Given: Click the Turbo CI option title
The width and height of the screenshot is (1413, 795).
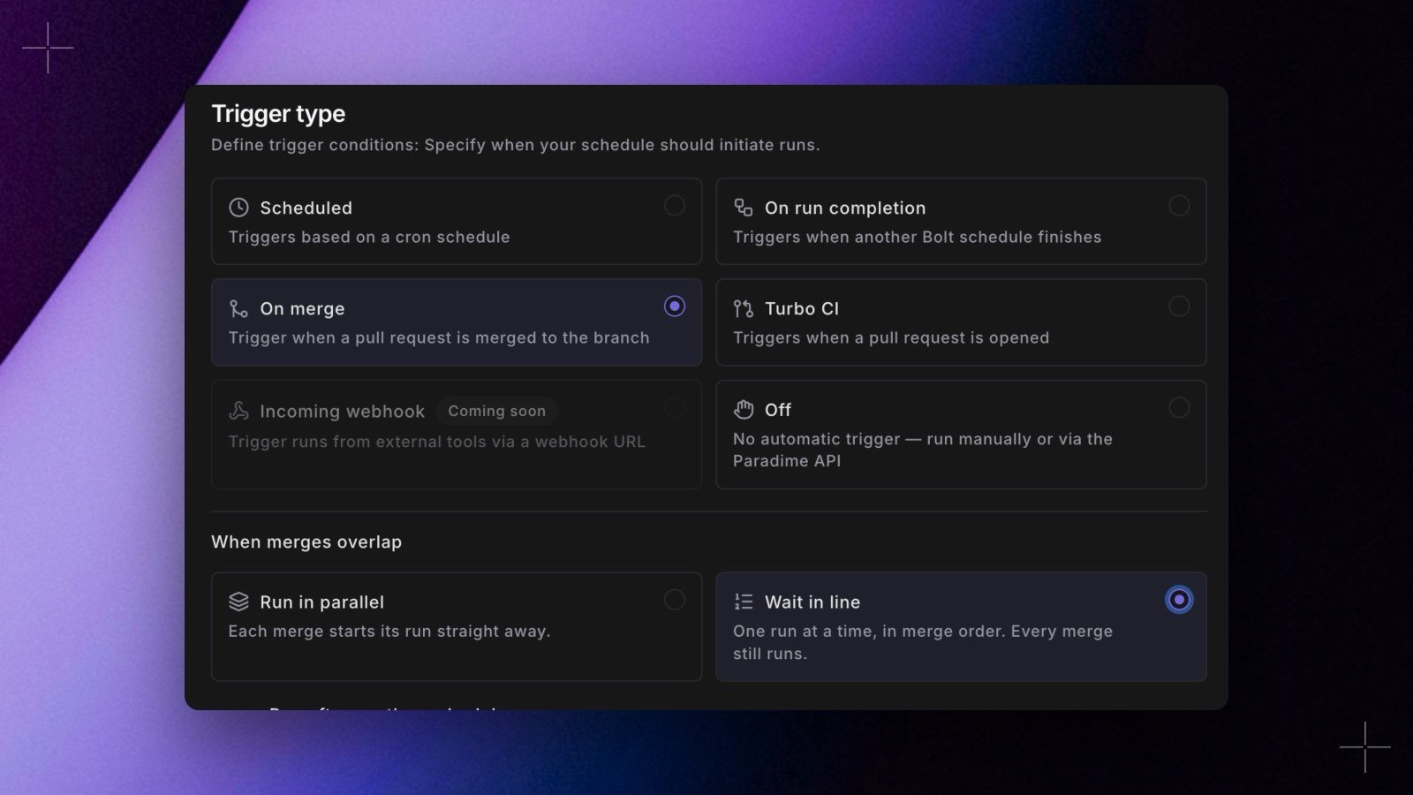Looking at the screenshot, I should pos(802,308).
